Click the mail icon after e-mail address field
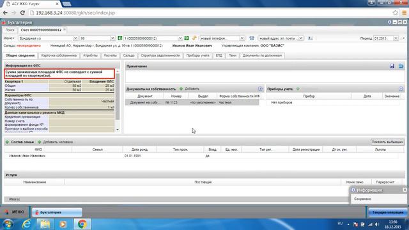The image size is (409, 230). (310, 38)
